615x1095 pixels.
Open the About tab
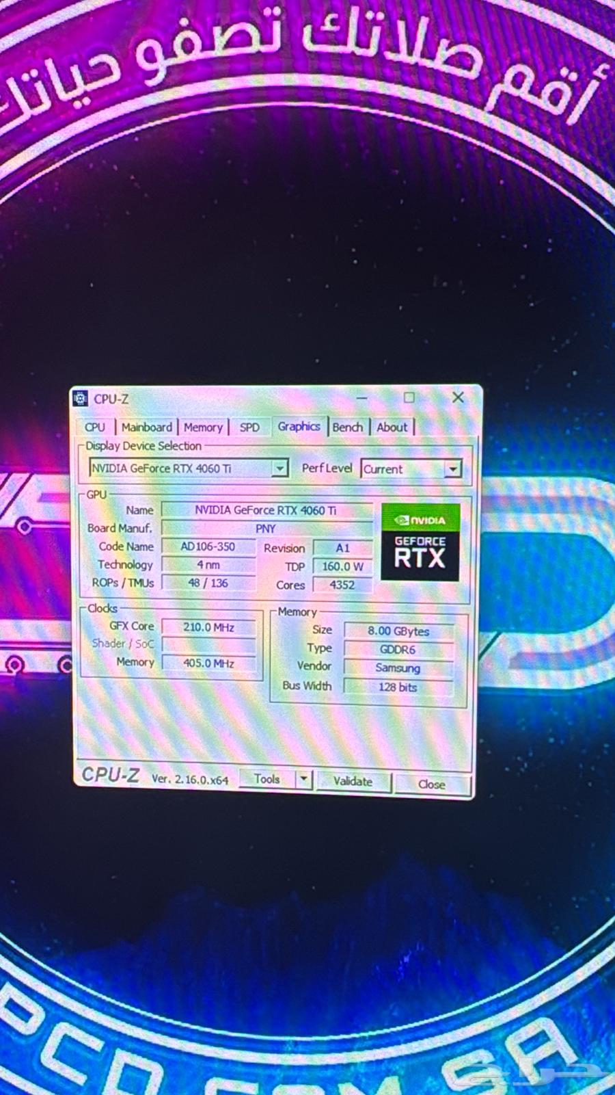(392, 427)
